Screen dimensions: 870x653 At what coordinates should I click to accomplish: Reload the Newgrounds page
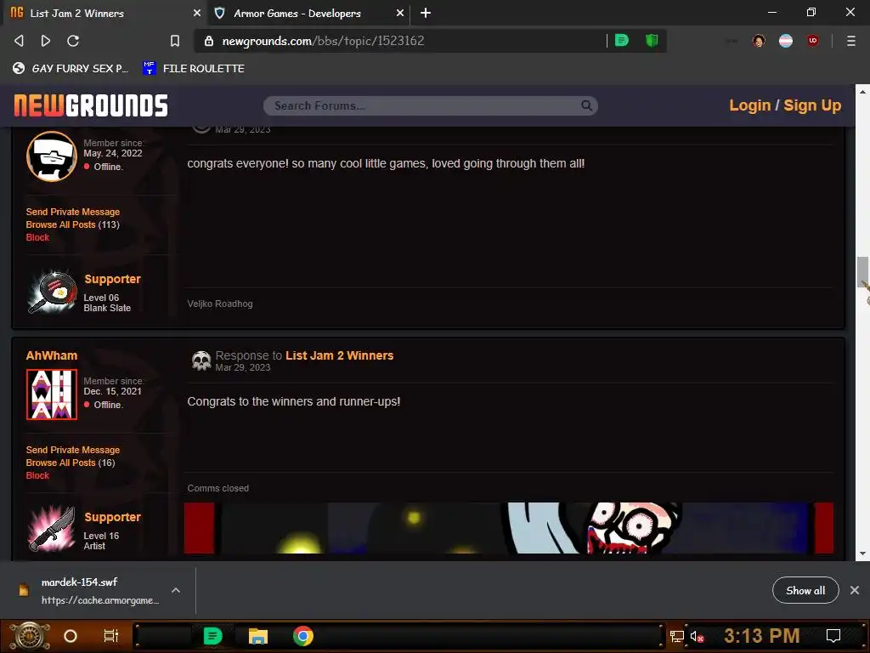(73, 41)
